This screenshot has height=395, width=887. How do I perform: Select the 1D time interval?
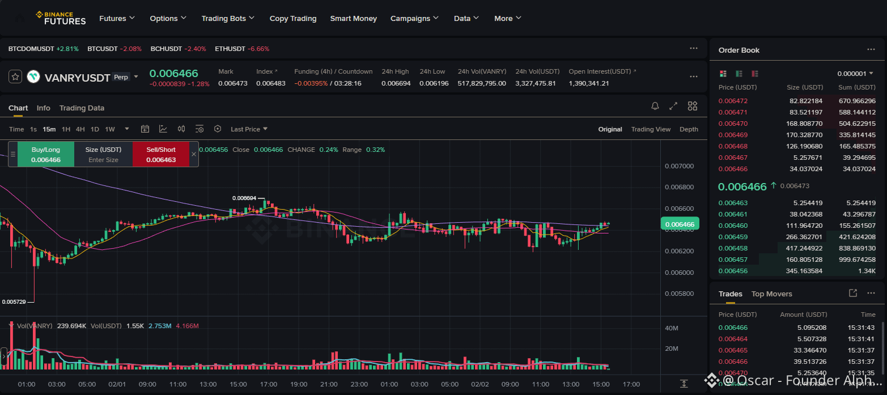pyautogui.click(x=95, y=129)
